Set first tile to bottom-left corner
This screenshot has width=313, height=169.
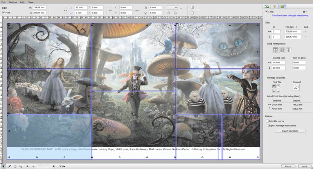[x=274, y=91]
